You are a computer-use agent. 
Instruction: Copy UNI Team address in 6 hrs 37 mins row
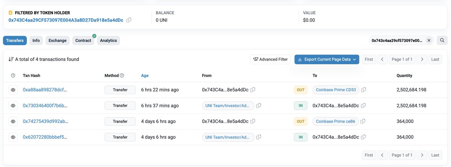coord(259,106)
